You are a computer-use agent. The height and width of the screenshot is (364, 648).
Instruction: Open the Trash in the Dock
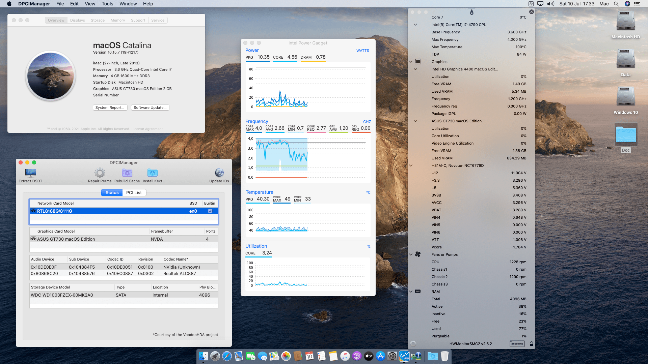(444, 356)
